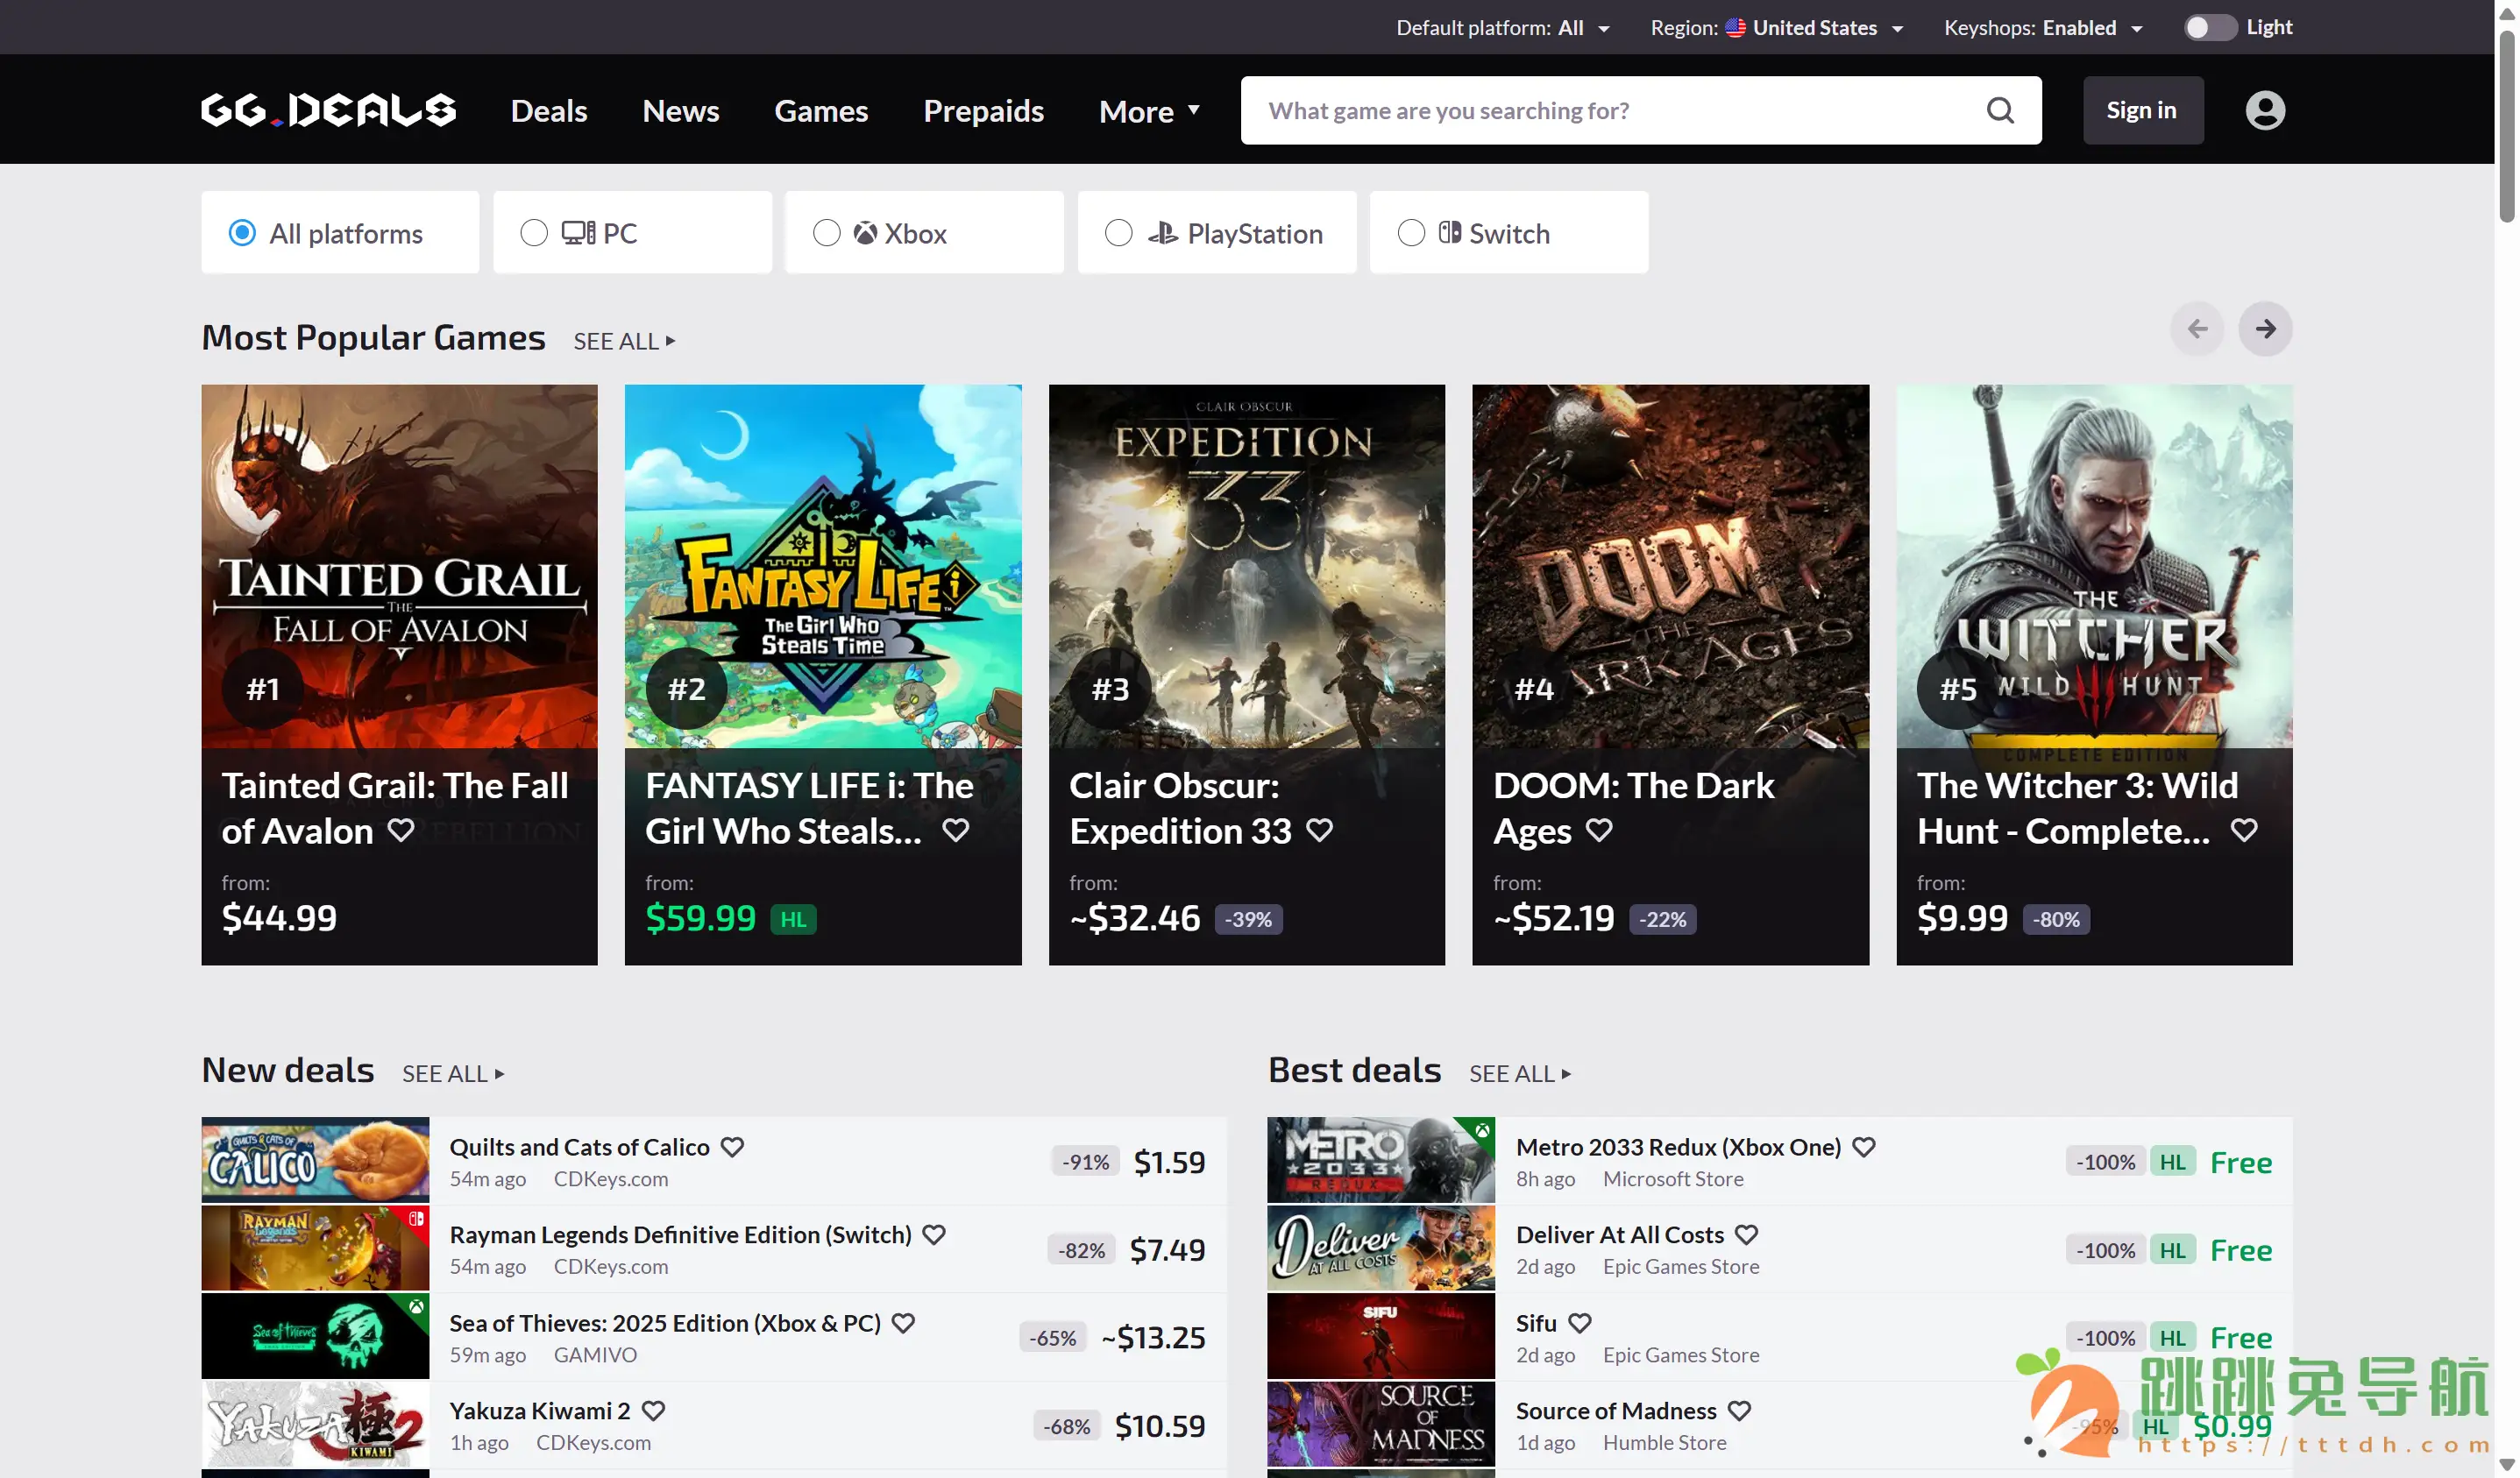Image resolution: width=2520 pixels, height=1478 pixels.
Task: Click the Sign in button
Action: click(x=2142, y=110)
